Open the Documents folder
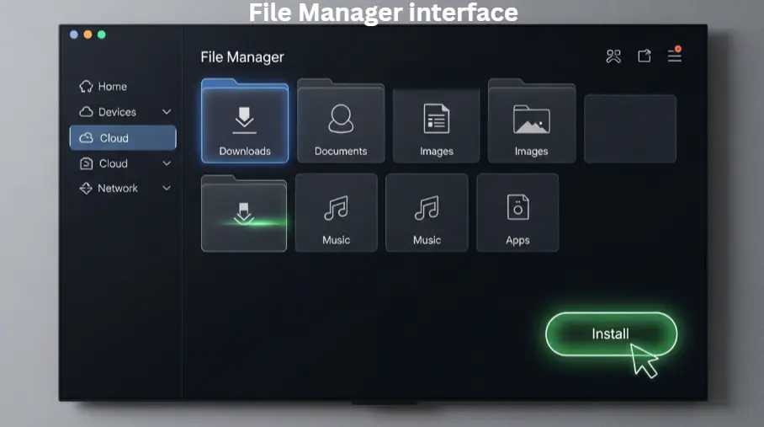764x427 pixels. coord(341,125)
